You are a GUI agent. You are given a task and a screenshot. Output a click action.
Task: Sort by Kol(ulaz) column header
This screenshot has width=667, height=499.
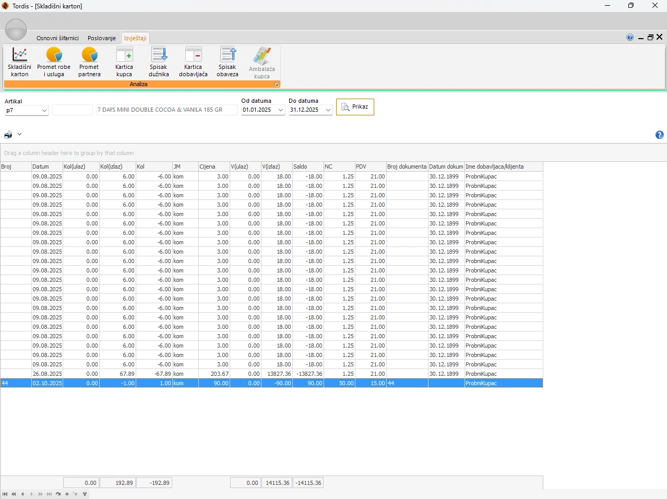click(81, 167)
